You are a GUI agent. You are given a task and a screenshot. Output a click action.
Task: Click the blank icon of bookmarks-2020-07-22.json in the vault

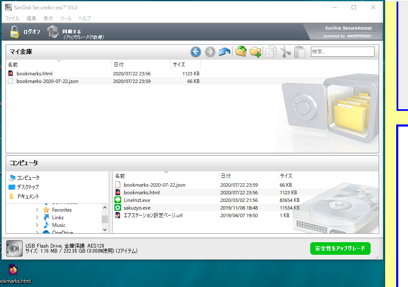[11, 81]
